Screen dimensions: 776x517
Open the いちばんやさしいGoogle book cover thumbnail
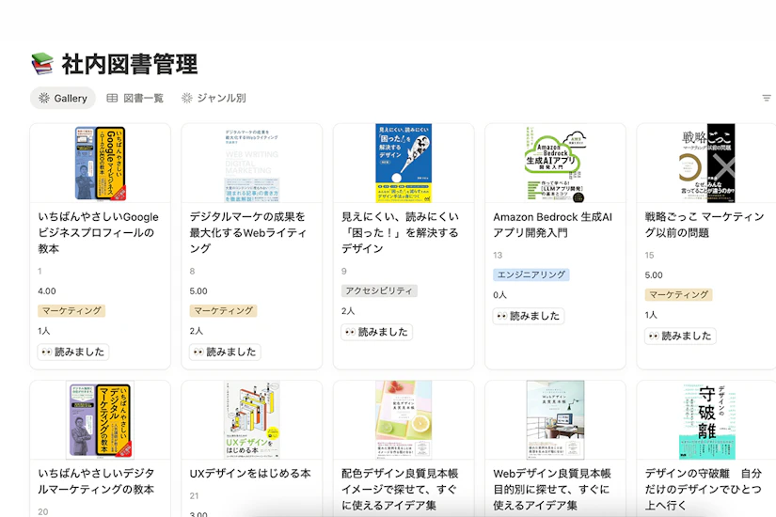point(100,164)
